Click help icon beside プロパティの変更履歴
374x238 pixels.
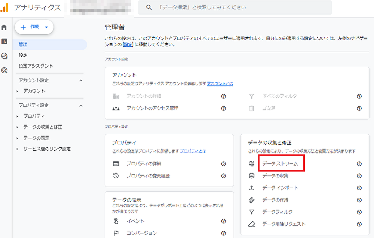[x=223, y=176]
